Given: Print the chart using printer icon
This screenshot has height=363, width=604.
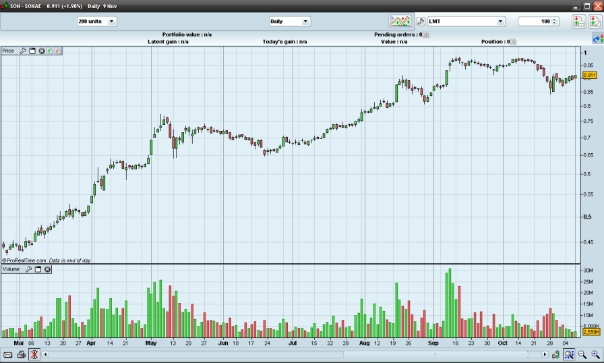Looking at the screenshot, I should (21, 354).
